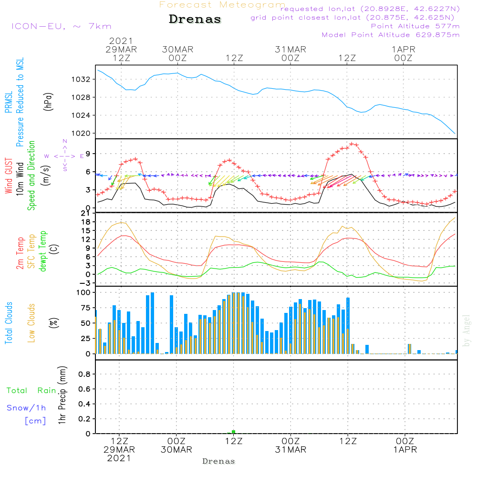The image size is (477, 477).
Task: Select the "1hr Precip (mm)" axis title
Action: click(x=62, y=395)
